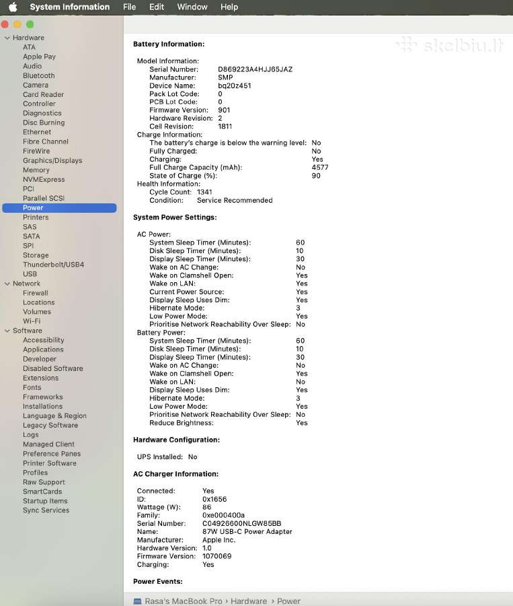Select Preference Panes in the sidebar

[51, 454]
